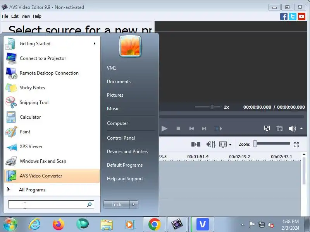Switch preview to full screen
The image size is (310, 232).
click(267, 128)
